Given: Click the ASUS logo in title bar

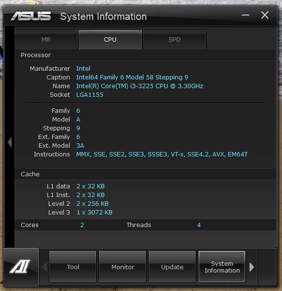Looking at the screenshot, I should [x=31, y=16].
